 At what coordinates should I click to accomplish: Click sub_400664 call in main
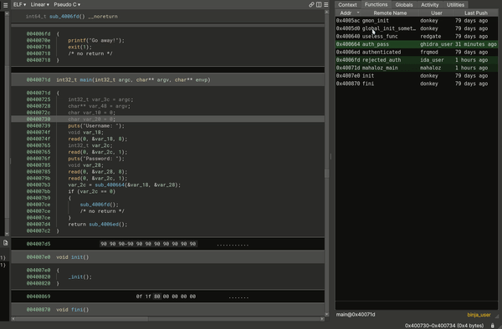pos(110,185)
